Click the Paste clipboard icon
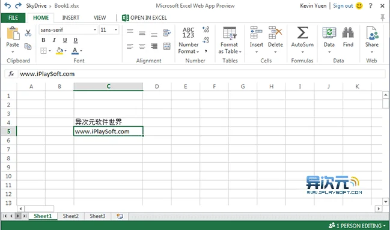This screenshot has height=230, width=390. [x=13, y=34]
